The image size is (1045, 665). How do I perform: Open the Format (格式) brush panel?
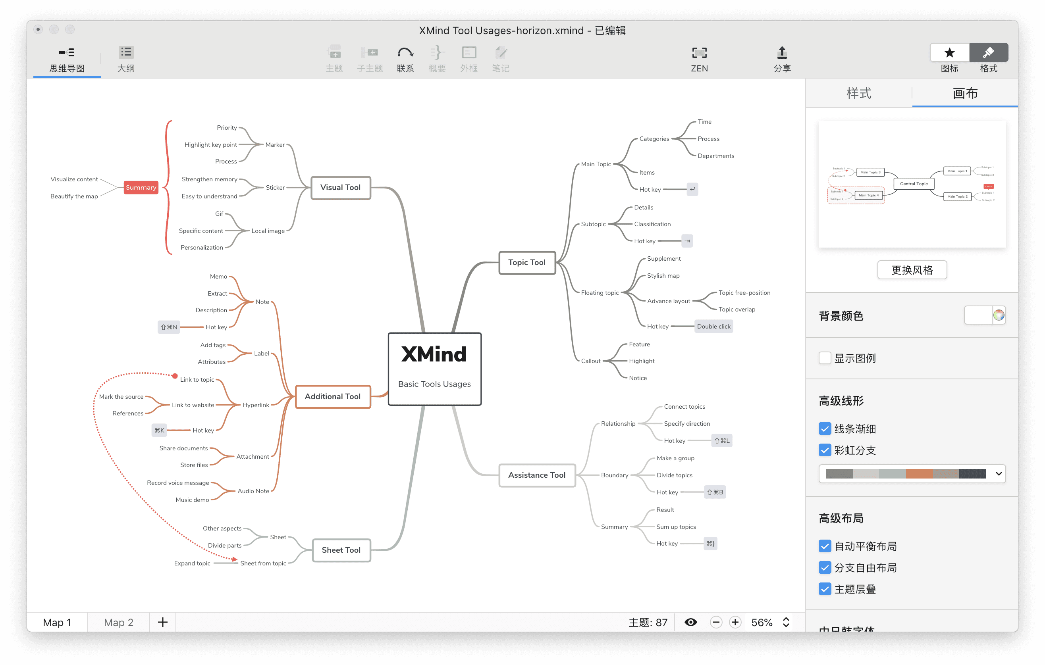pyautogui.click(x=988, y=53)
